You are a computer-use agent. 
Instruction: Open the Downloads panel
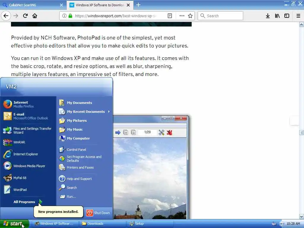click(268, 16)
